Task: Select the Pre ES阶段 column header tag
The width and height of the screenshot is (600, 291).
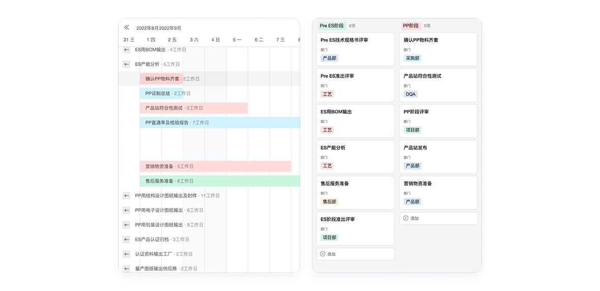Action: click(332, 25)
